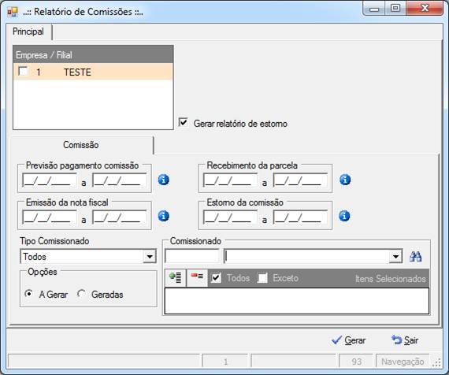Click Recebimento da parcela end date field
The image size is (449, 375).
tap(300, 180)
